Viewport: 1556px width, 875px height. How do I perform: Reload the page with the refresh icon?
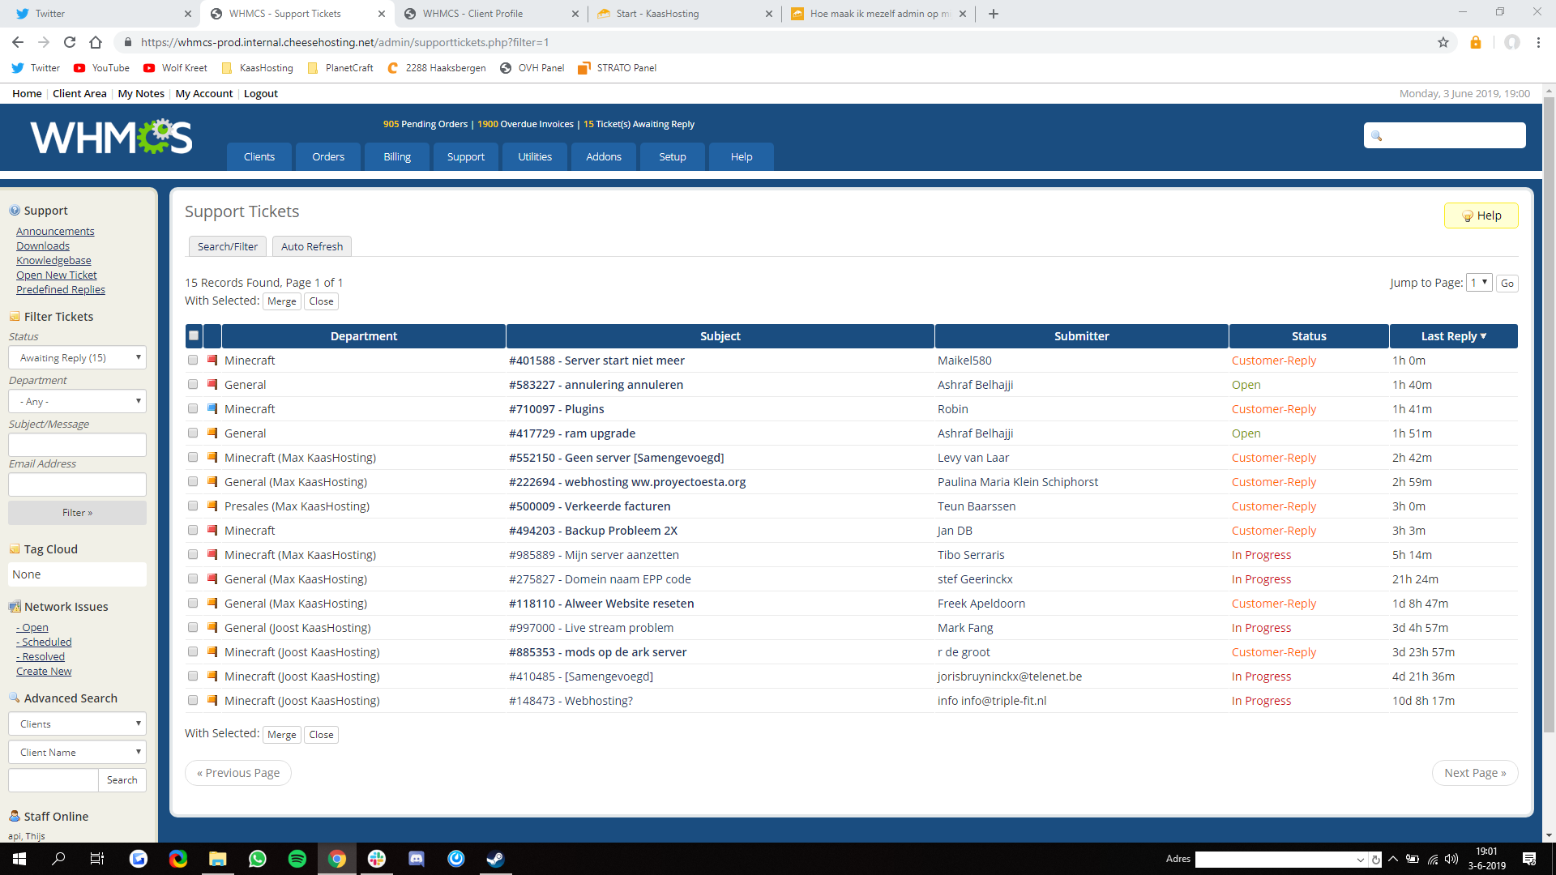pyautogui.click(x=70, y=42)
